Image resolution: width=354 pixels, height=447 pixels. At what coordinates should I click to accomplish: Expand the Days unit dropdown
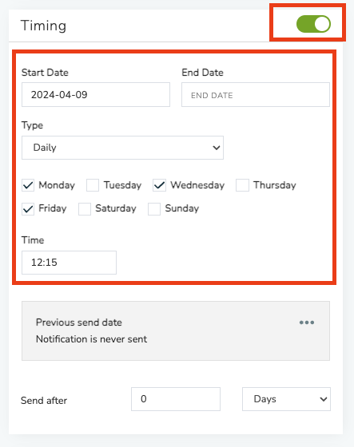pyautogui.click(x=286, y=399)
